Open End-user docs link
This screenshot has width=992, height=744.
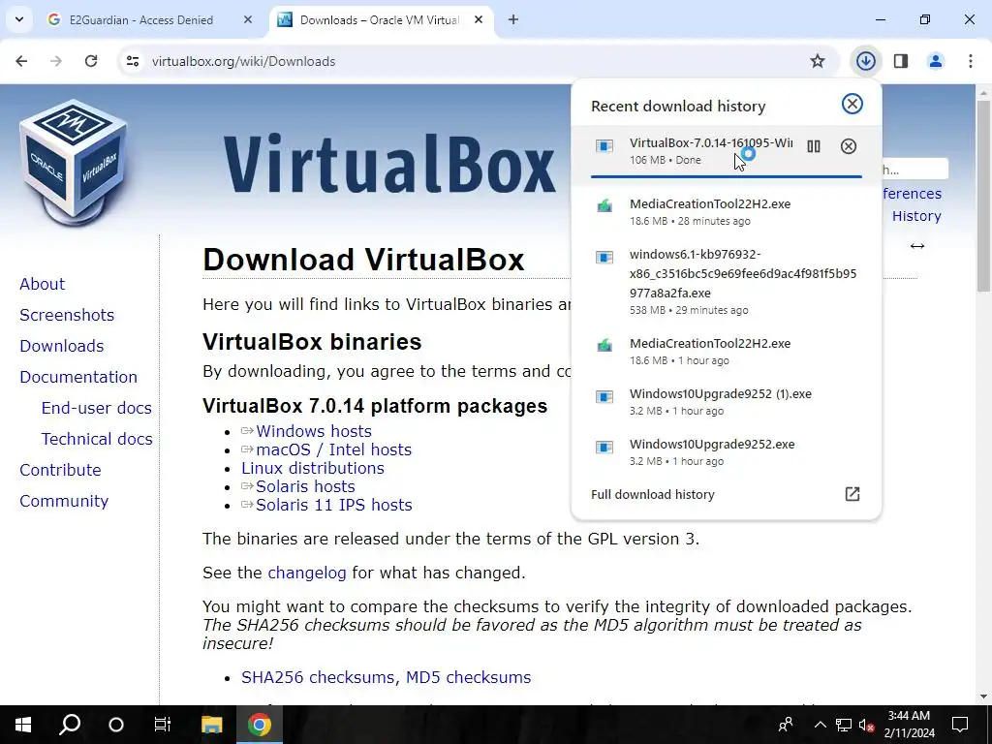point(97,408)
